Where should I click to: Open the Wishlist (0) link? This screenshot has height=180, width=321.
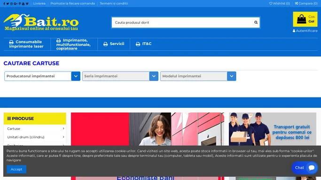pos(280,3)
